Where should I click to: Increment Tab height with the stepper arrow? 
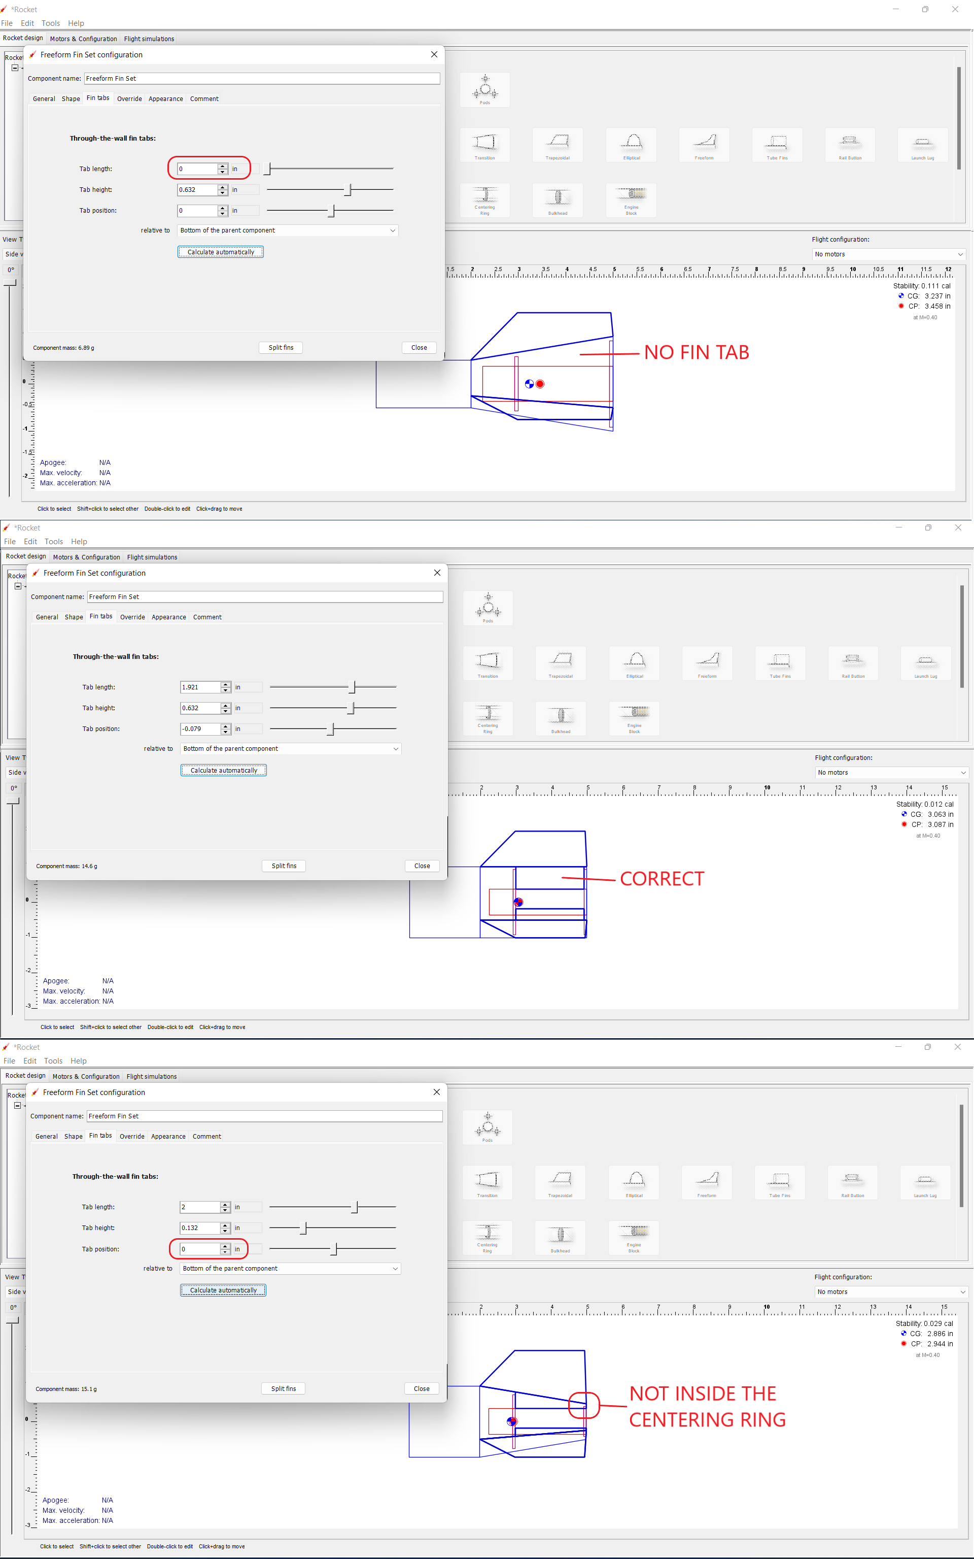pyautogui.click(x=222, y=187)
